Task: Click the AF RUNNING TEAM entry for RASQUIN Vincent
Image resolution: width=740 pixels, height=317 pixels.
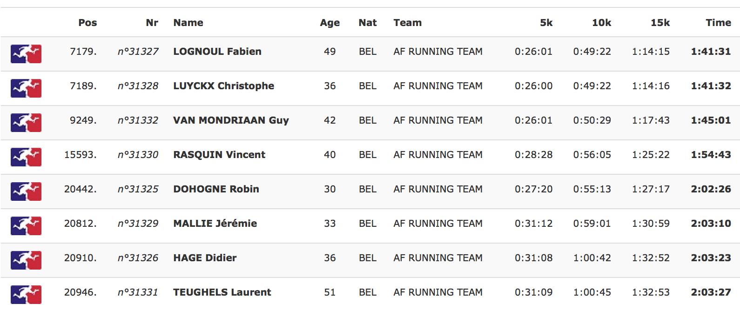Action: pos(438,155)
